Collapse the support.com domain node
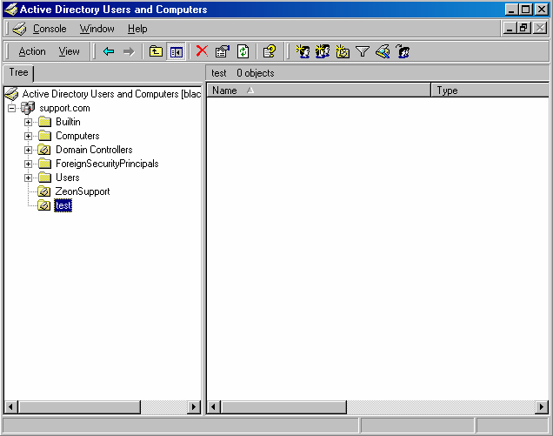The image size is (553, 436). (x=12, y=108)
